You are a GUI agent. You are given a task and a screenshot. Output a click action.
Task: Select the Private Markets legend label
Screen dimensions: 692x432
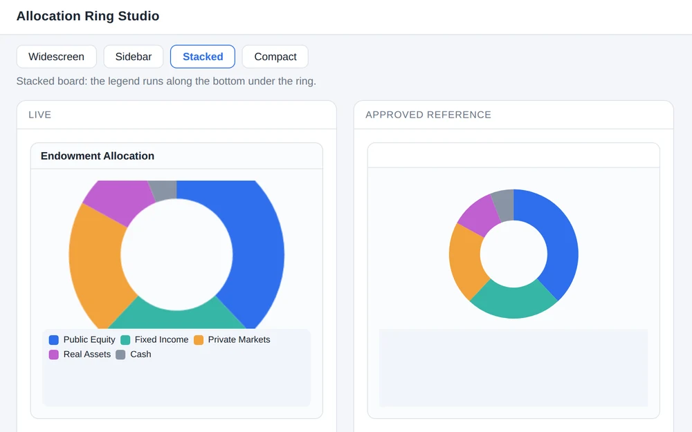click(x=239, y=339)
